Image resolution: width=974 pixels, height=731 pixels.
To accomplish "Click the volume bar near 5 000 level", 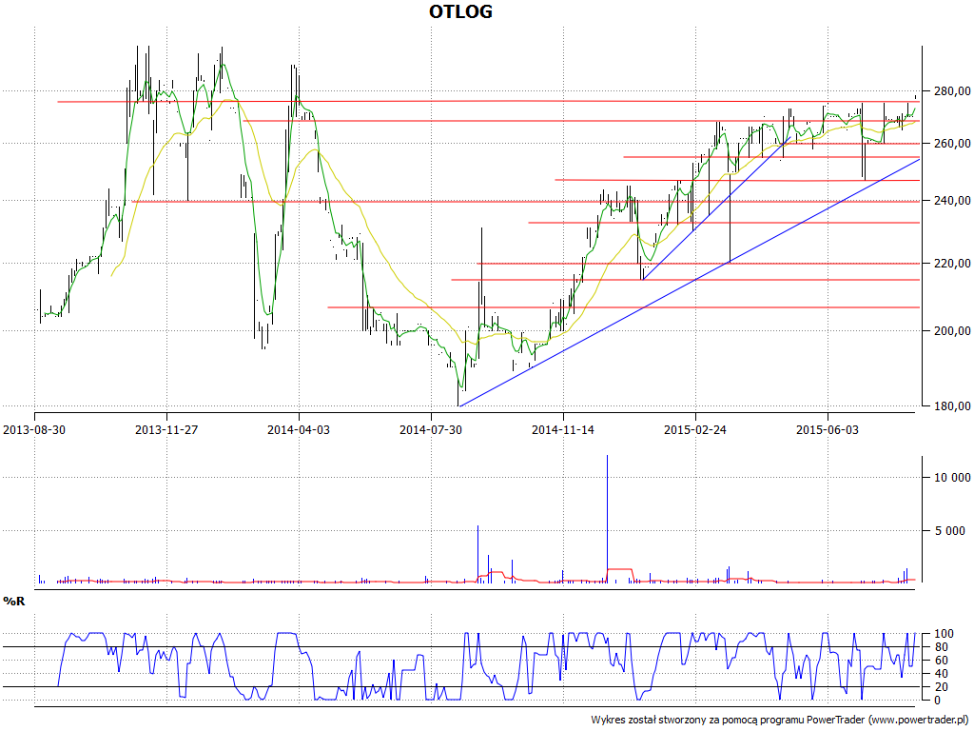I will [477, 554].
